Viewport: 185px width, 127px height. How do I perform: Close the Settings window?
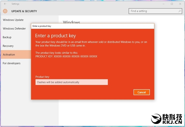pos(180,4)
